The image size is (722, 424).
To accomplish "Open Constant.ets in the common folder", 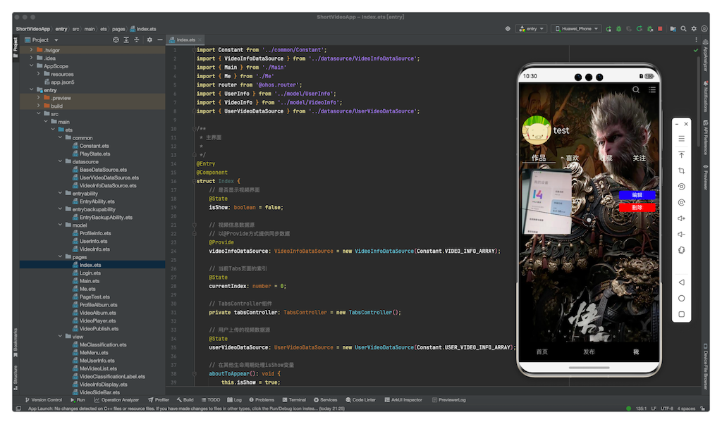I will [x=94, y=146].
